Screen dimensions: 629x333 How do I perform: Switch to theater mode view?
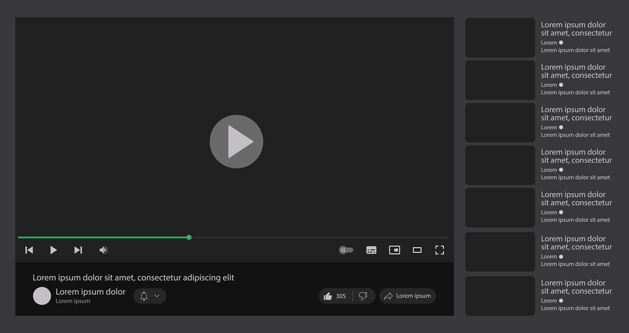[x=417, y=250]
